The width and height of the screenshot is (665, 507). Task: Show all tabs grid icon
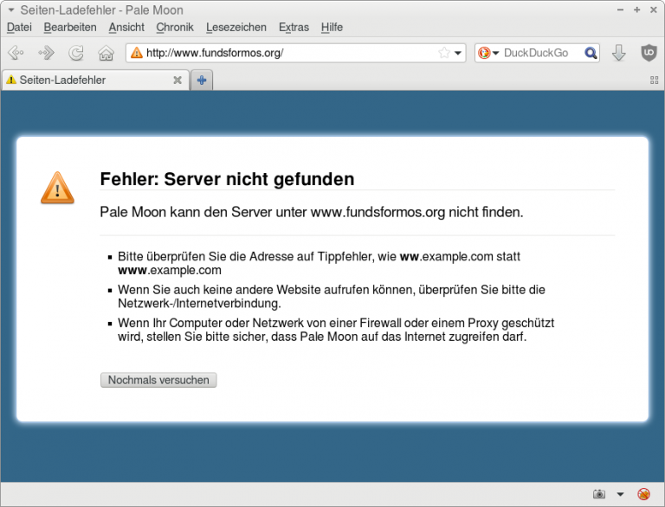click(655, 80)
